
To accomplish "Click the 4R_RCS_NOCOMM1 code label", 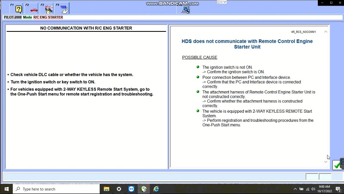I will click(304, 32).
